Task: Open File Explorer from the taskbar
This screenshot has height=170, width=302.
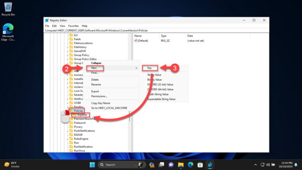Action: click(x=181, y=165)
